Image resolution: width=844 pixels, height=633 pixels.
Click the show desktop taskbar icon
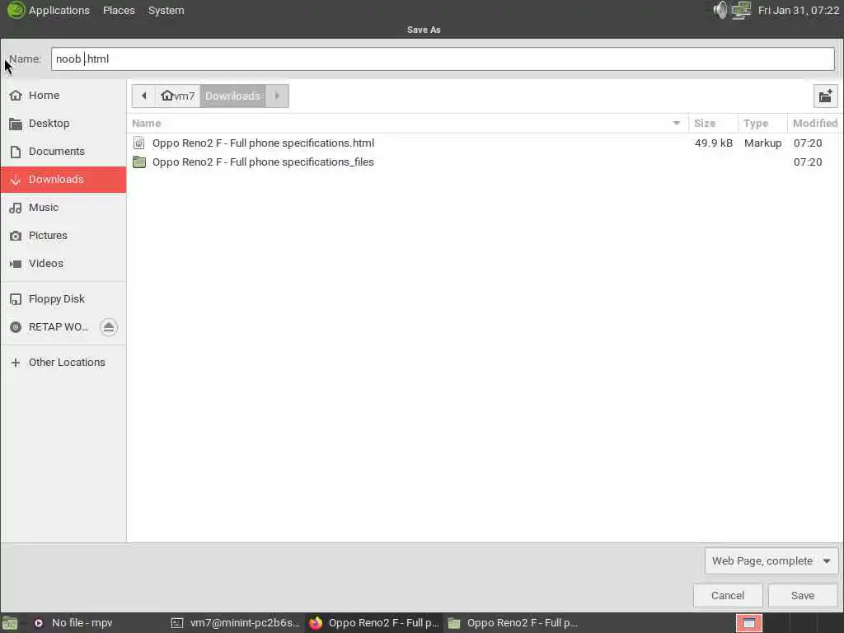pyautogui.click(x=10, y=623)
